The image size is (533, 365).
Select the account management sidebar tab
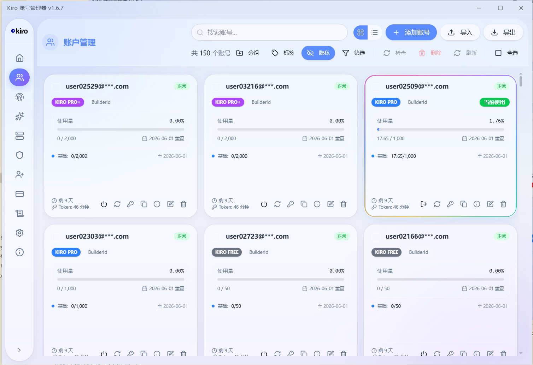(x=19, y=77)
